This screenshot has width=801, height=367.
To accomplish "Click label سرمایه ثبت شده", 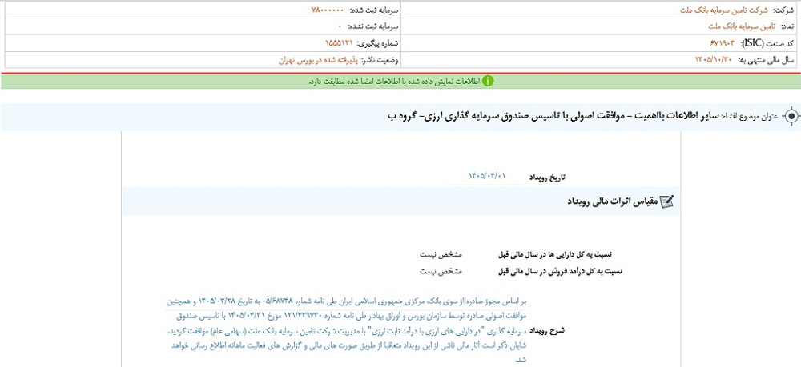I will pos(374,10).
